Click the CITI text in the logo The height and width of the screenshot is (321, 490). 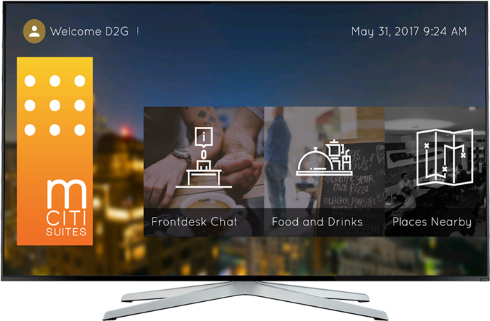(66, 218)
